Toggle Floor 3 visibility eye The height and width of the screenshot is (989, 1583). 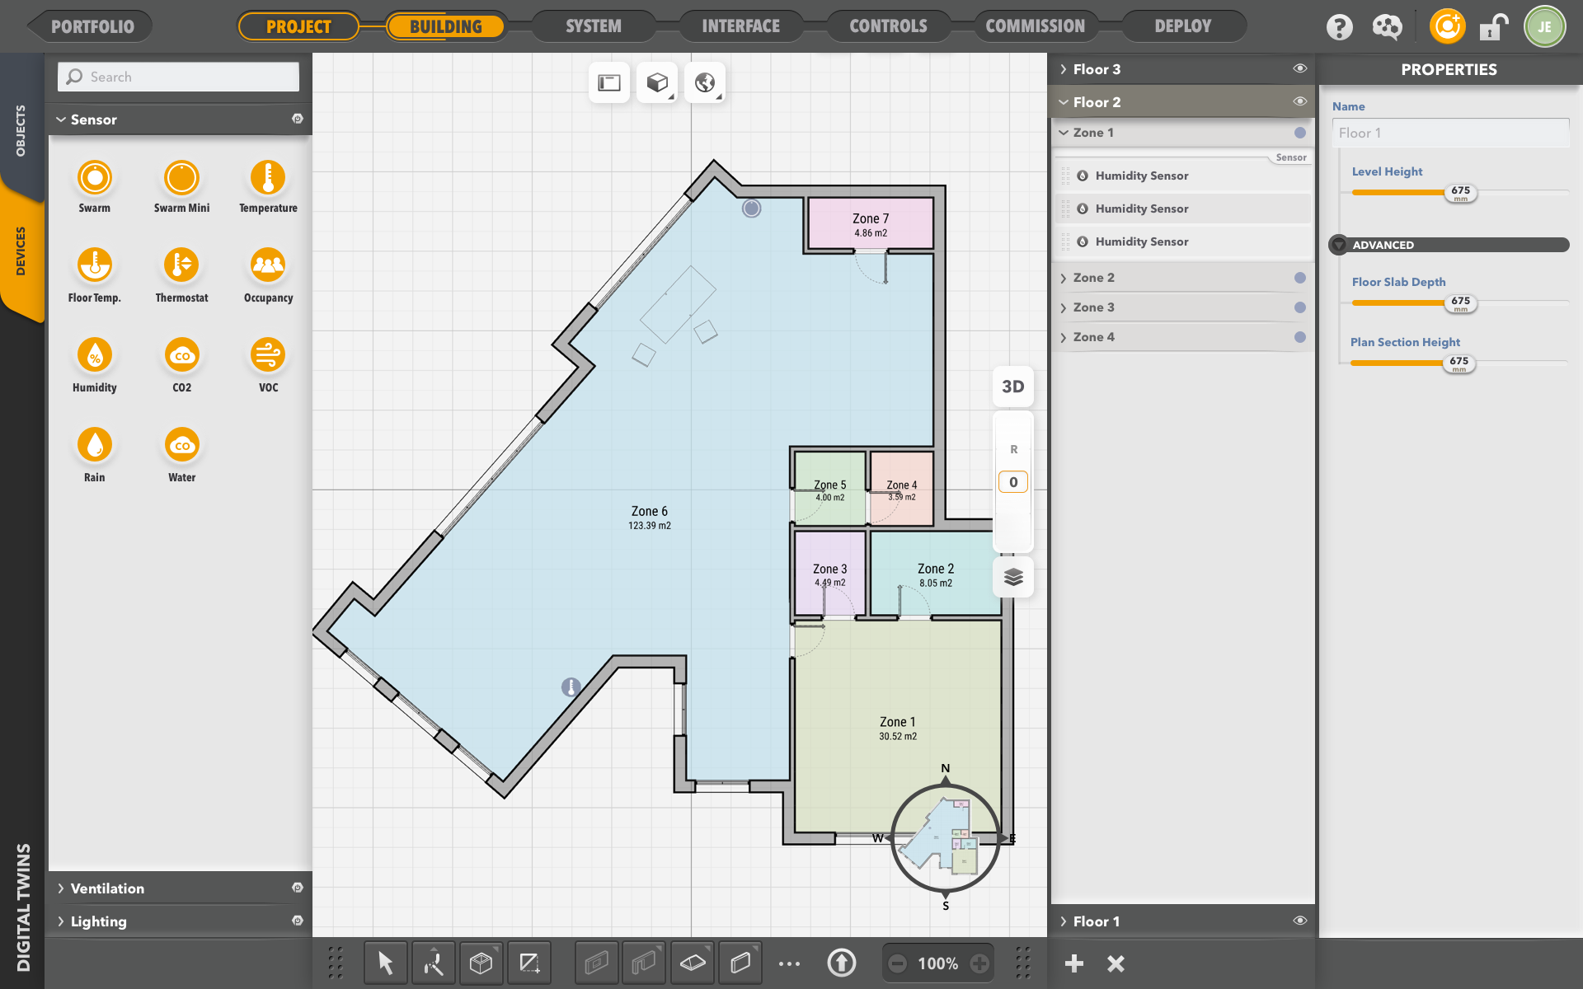[1299, 69]
